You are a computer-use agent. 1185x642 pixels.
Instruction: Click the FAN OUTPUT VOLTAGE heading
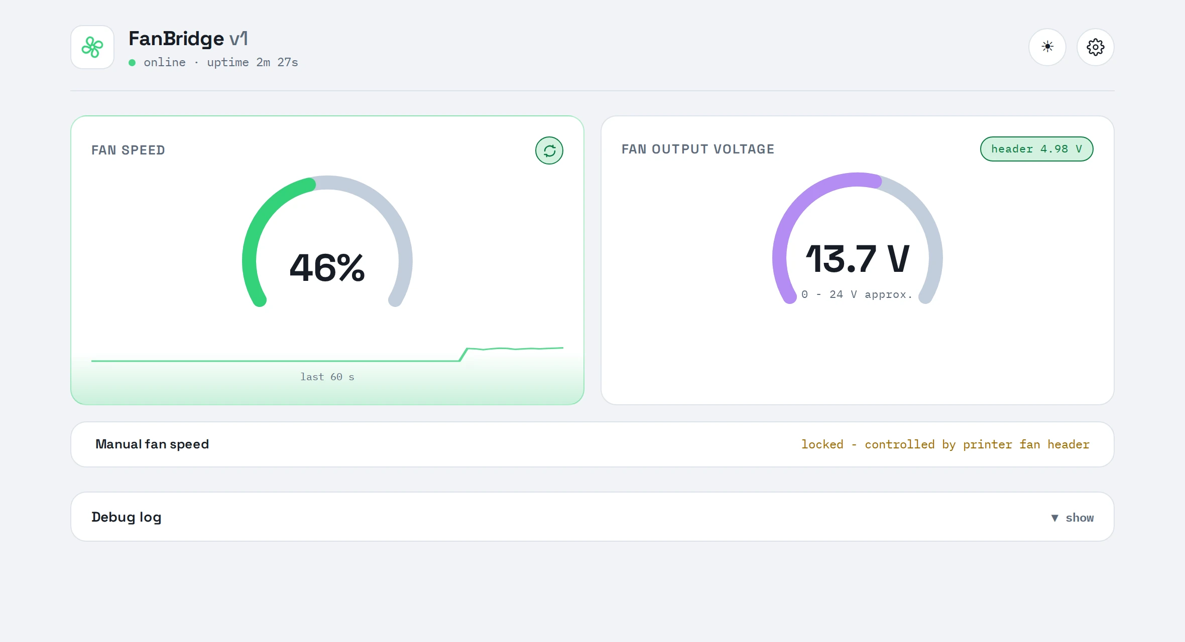point(698,149)
